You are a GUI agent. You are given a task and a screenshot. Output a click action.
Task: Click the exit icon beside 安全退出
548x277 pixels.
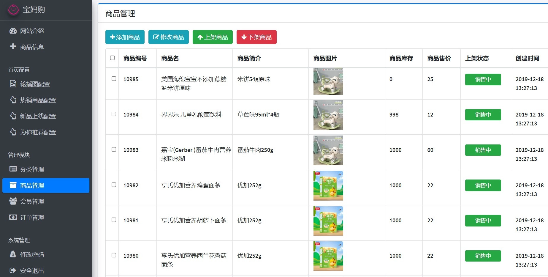pos(13,270)
